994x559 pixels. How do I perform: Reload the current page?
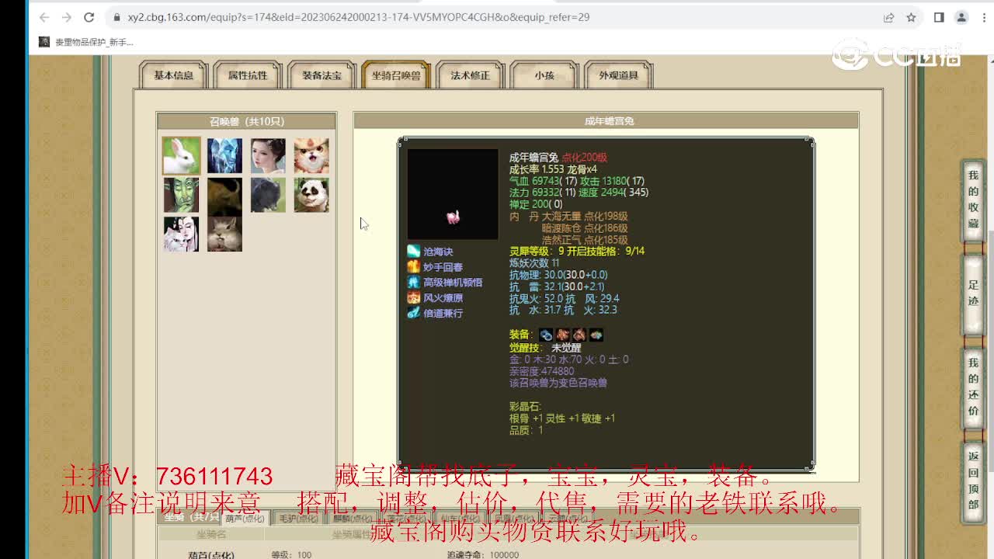[89, 17]
